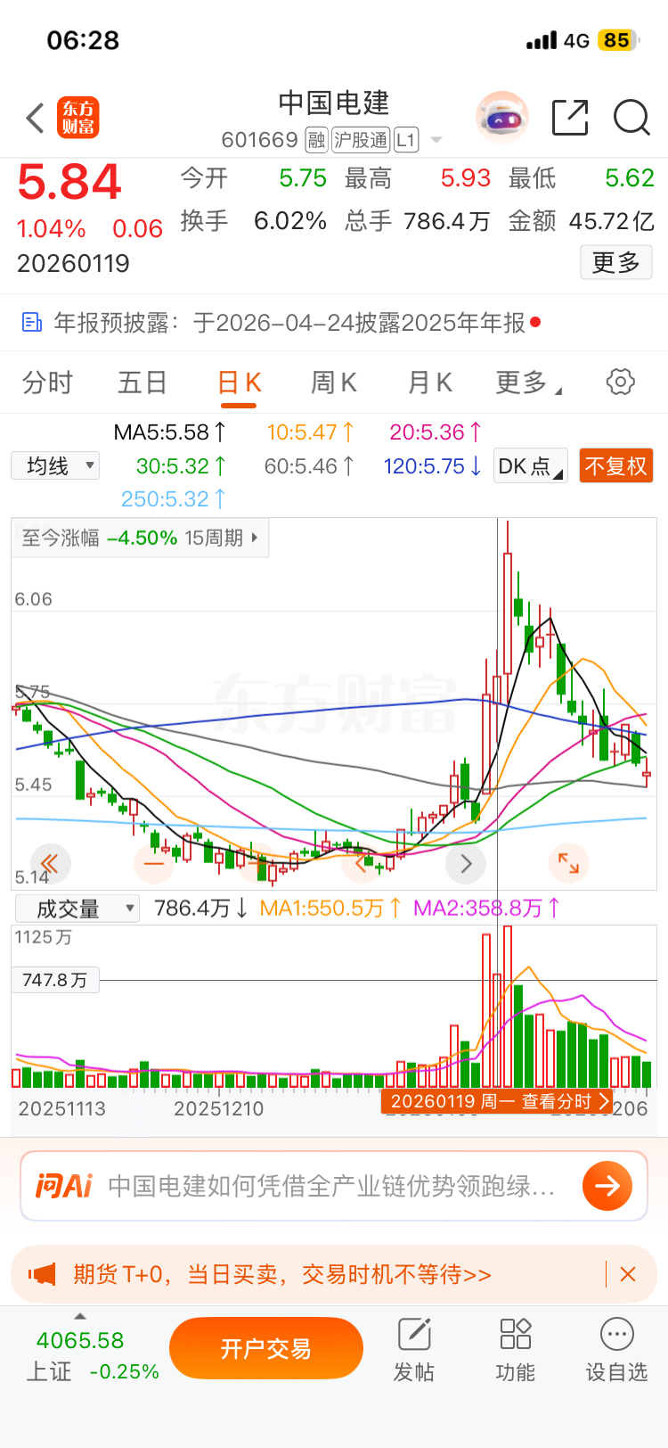Tap the back arrow icon
Screen dimensions: 668x1448
[35, 118]
